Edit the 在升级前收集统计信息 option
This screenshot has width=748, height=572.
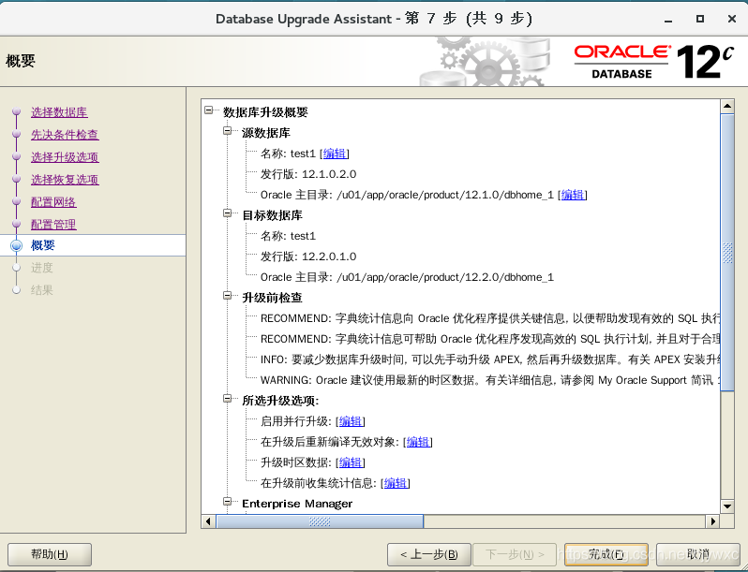coord(396,483)
